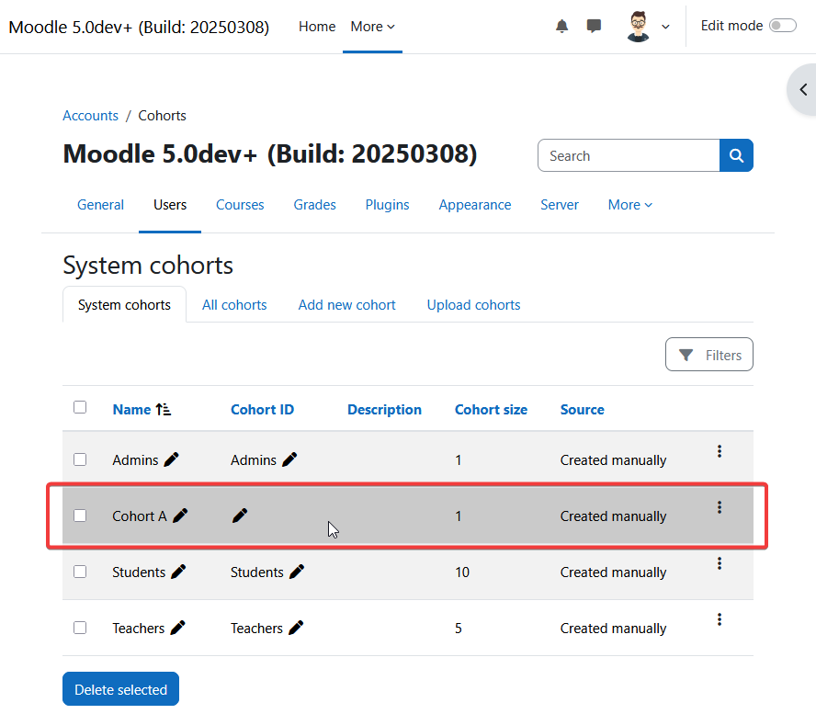Check the Admins row checkbox
This screenshot has height=714, width=816.
(x=80, y=459)
